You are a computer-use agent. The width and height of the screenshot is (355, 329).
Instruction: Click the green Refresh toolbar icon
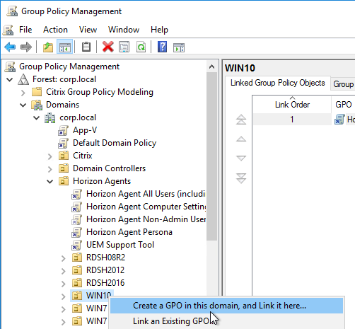pyautogui.click(x=141, y=47)
